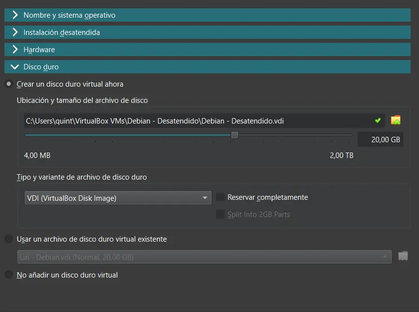The height and width of the screenshot is (312, 419).
Task: Click the green checkmark in path field
Action: (378, 121)
